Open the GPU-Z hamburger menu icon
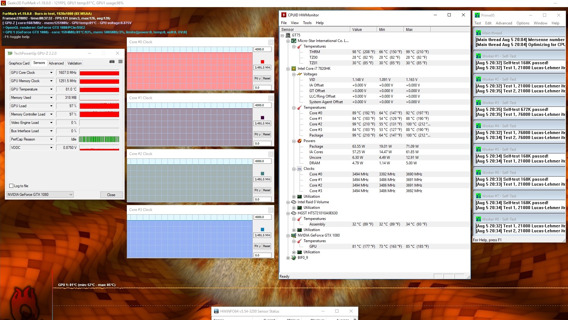 point(121,62)
